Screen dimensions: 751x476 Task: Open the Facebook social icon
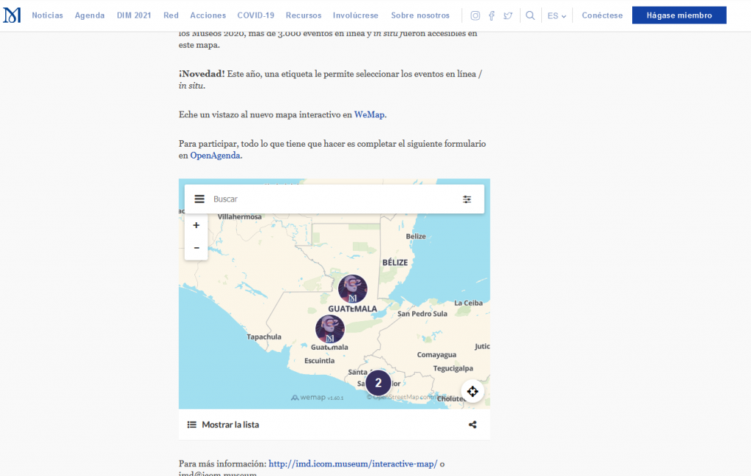tap(491, 15)
